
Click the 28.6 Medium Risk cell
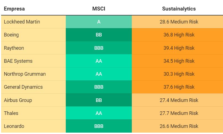(x=177, y=22)
